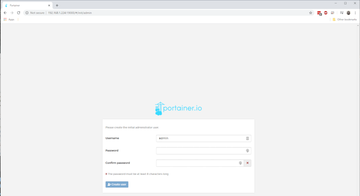Open Chrome three-dot menu
360x196 pixels.
pos(355,13)
